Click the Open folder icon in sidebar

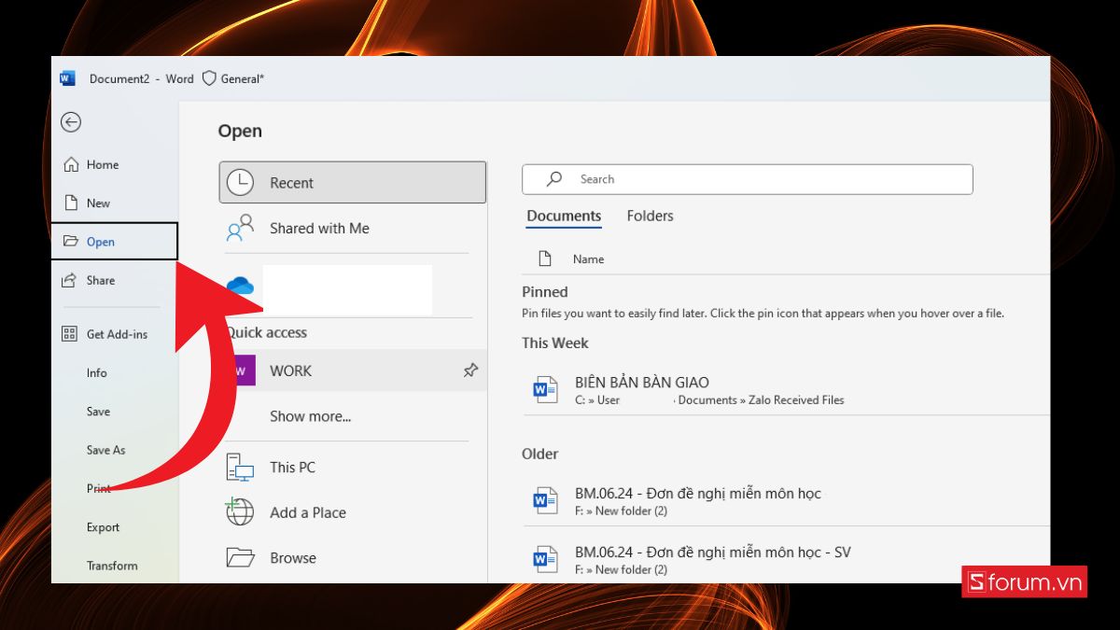(x=70, y=241)
